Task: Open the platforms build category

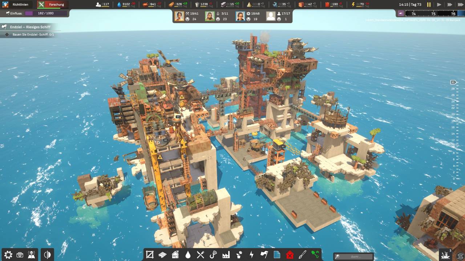Action: point(162,255)
